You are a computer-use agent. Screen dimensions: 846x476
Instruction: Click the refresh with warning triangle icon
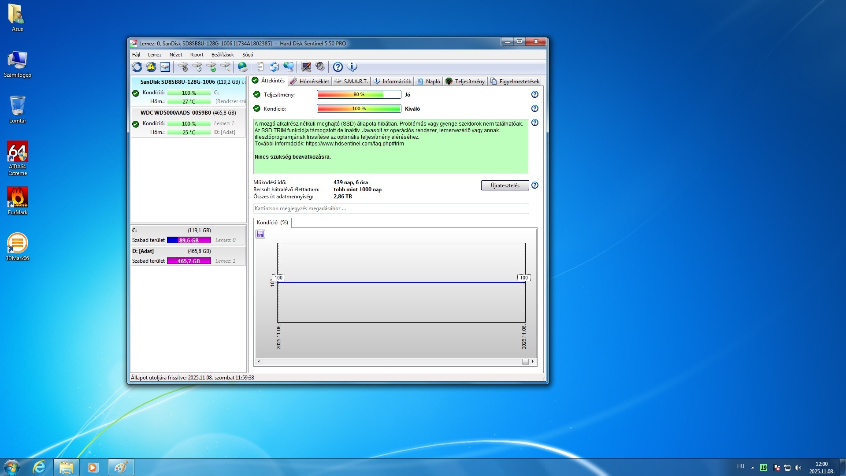point(151,67)
